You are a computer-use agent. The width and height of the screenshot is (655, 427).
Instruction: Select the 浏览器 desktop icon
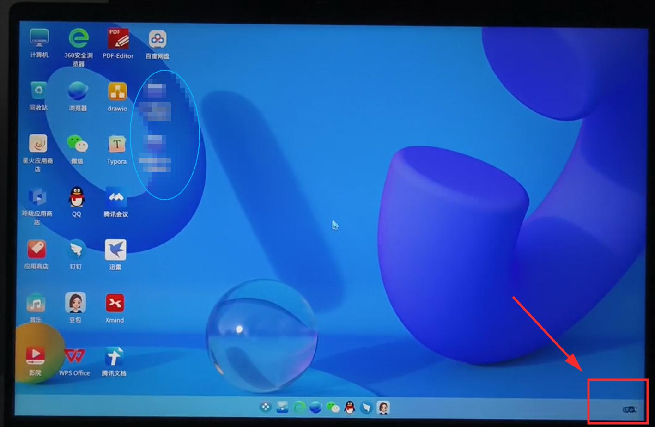tap(78, 91)
